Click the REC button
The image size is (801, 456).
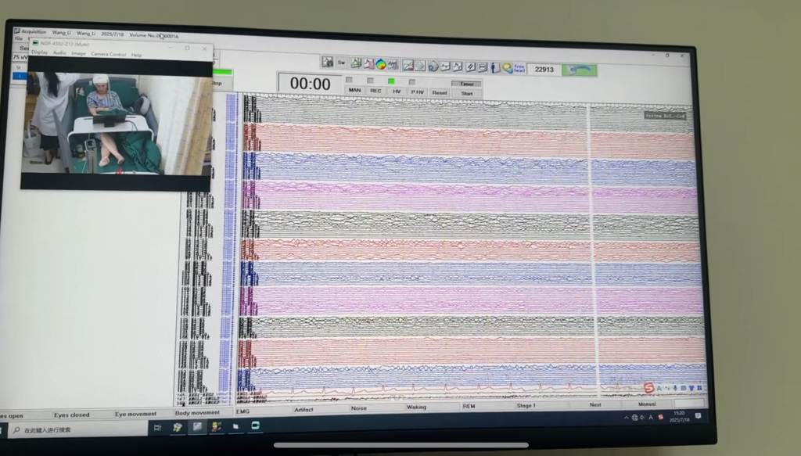(375, 91)
